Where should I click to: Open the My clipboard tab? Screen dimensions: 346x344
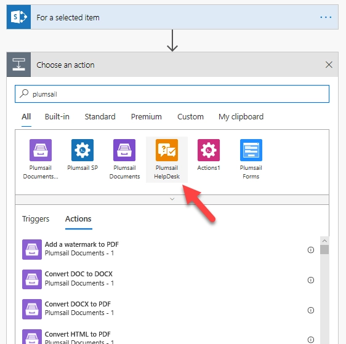click(241, 117)
